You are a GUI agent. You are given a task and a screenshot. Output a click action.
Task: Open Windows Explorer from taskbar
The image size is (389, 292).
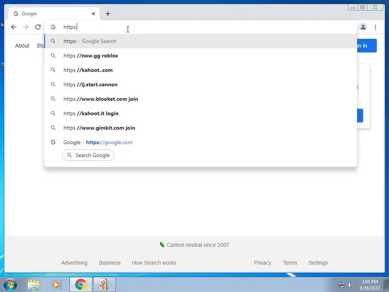pyautogui.click(x=34, y=284)
